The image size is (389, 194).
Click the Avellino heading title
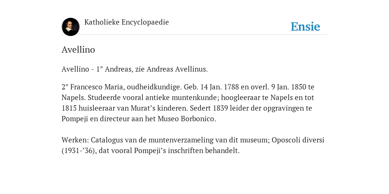coord(78,50)
